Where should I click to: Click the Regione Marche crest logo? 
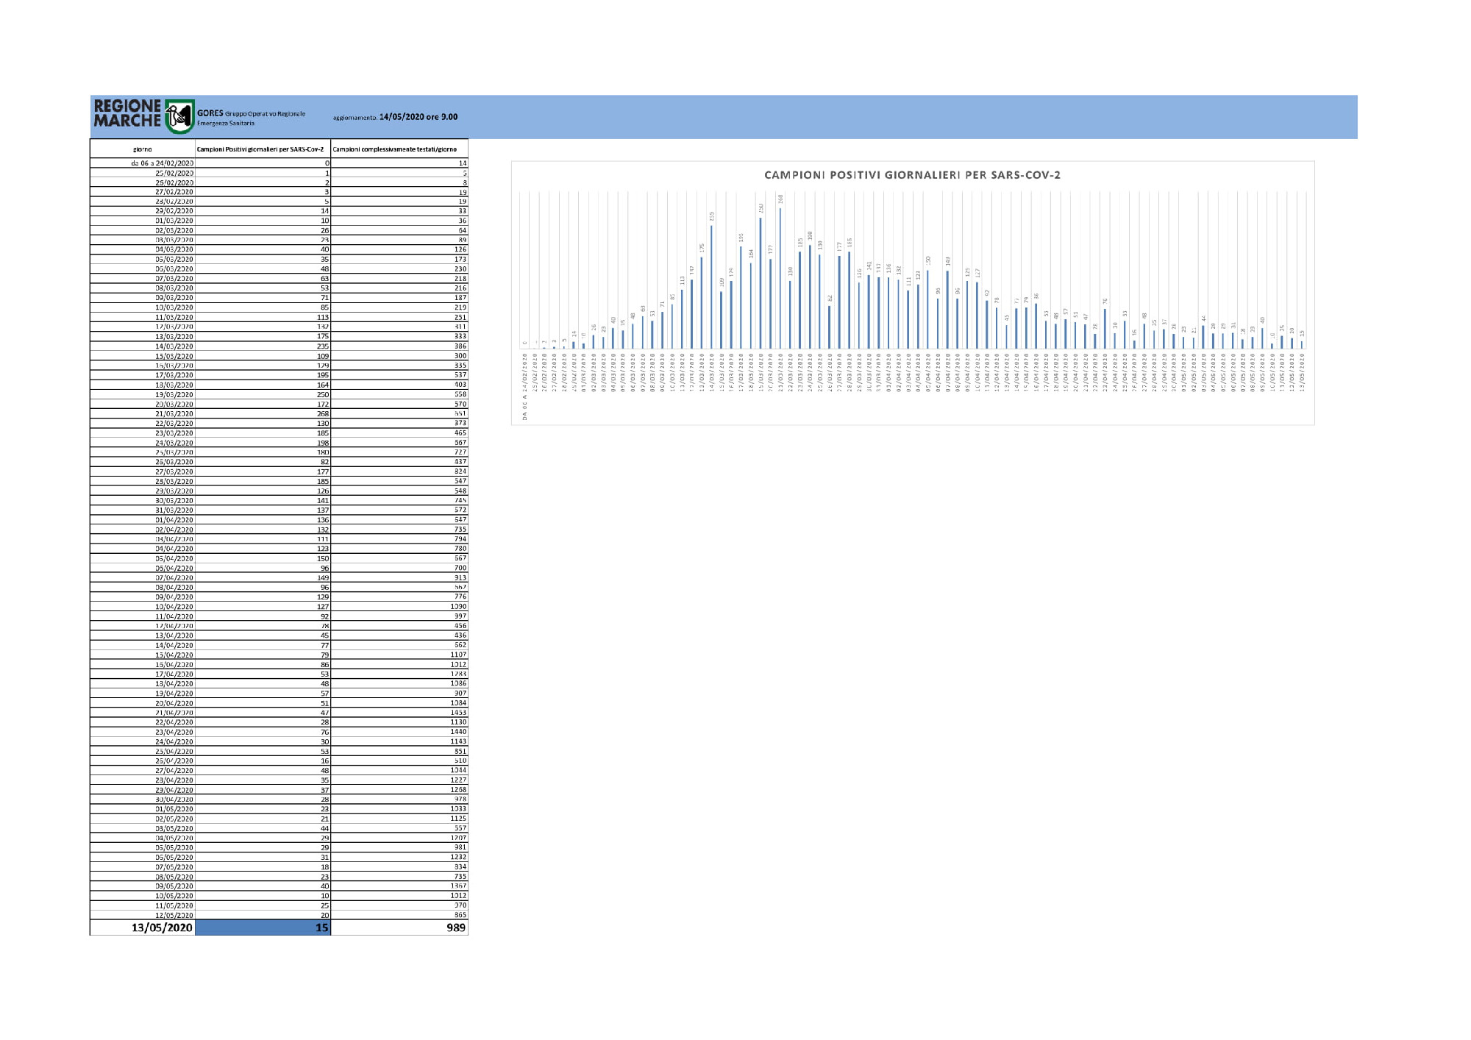179,117
